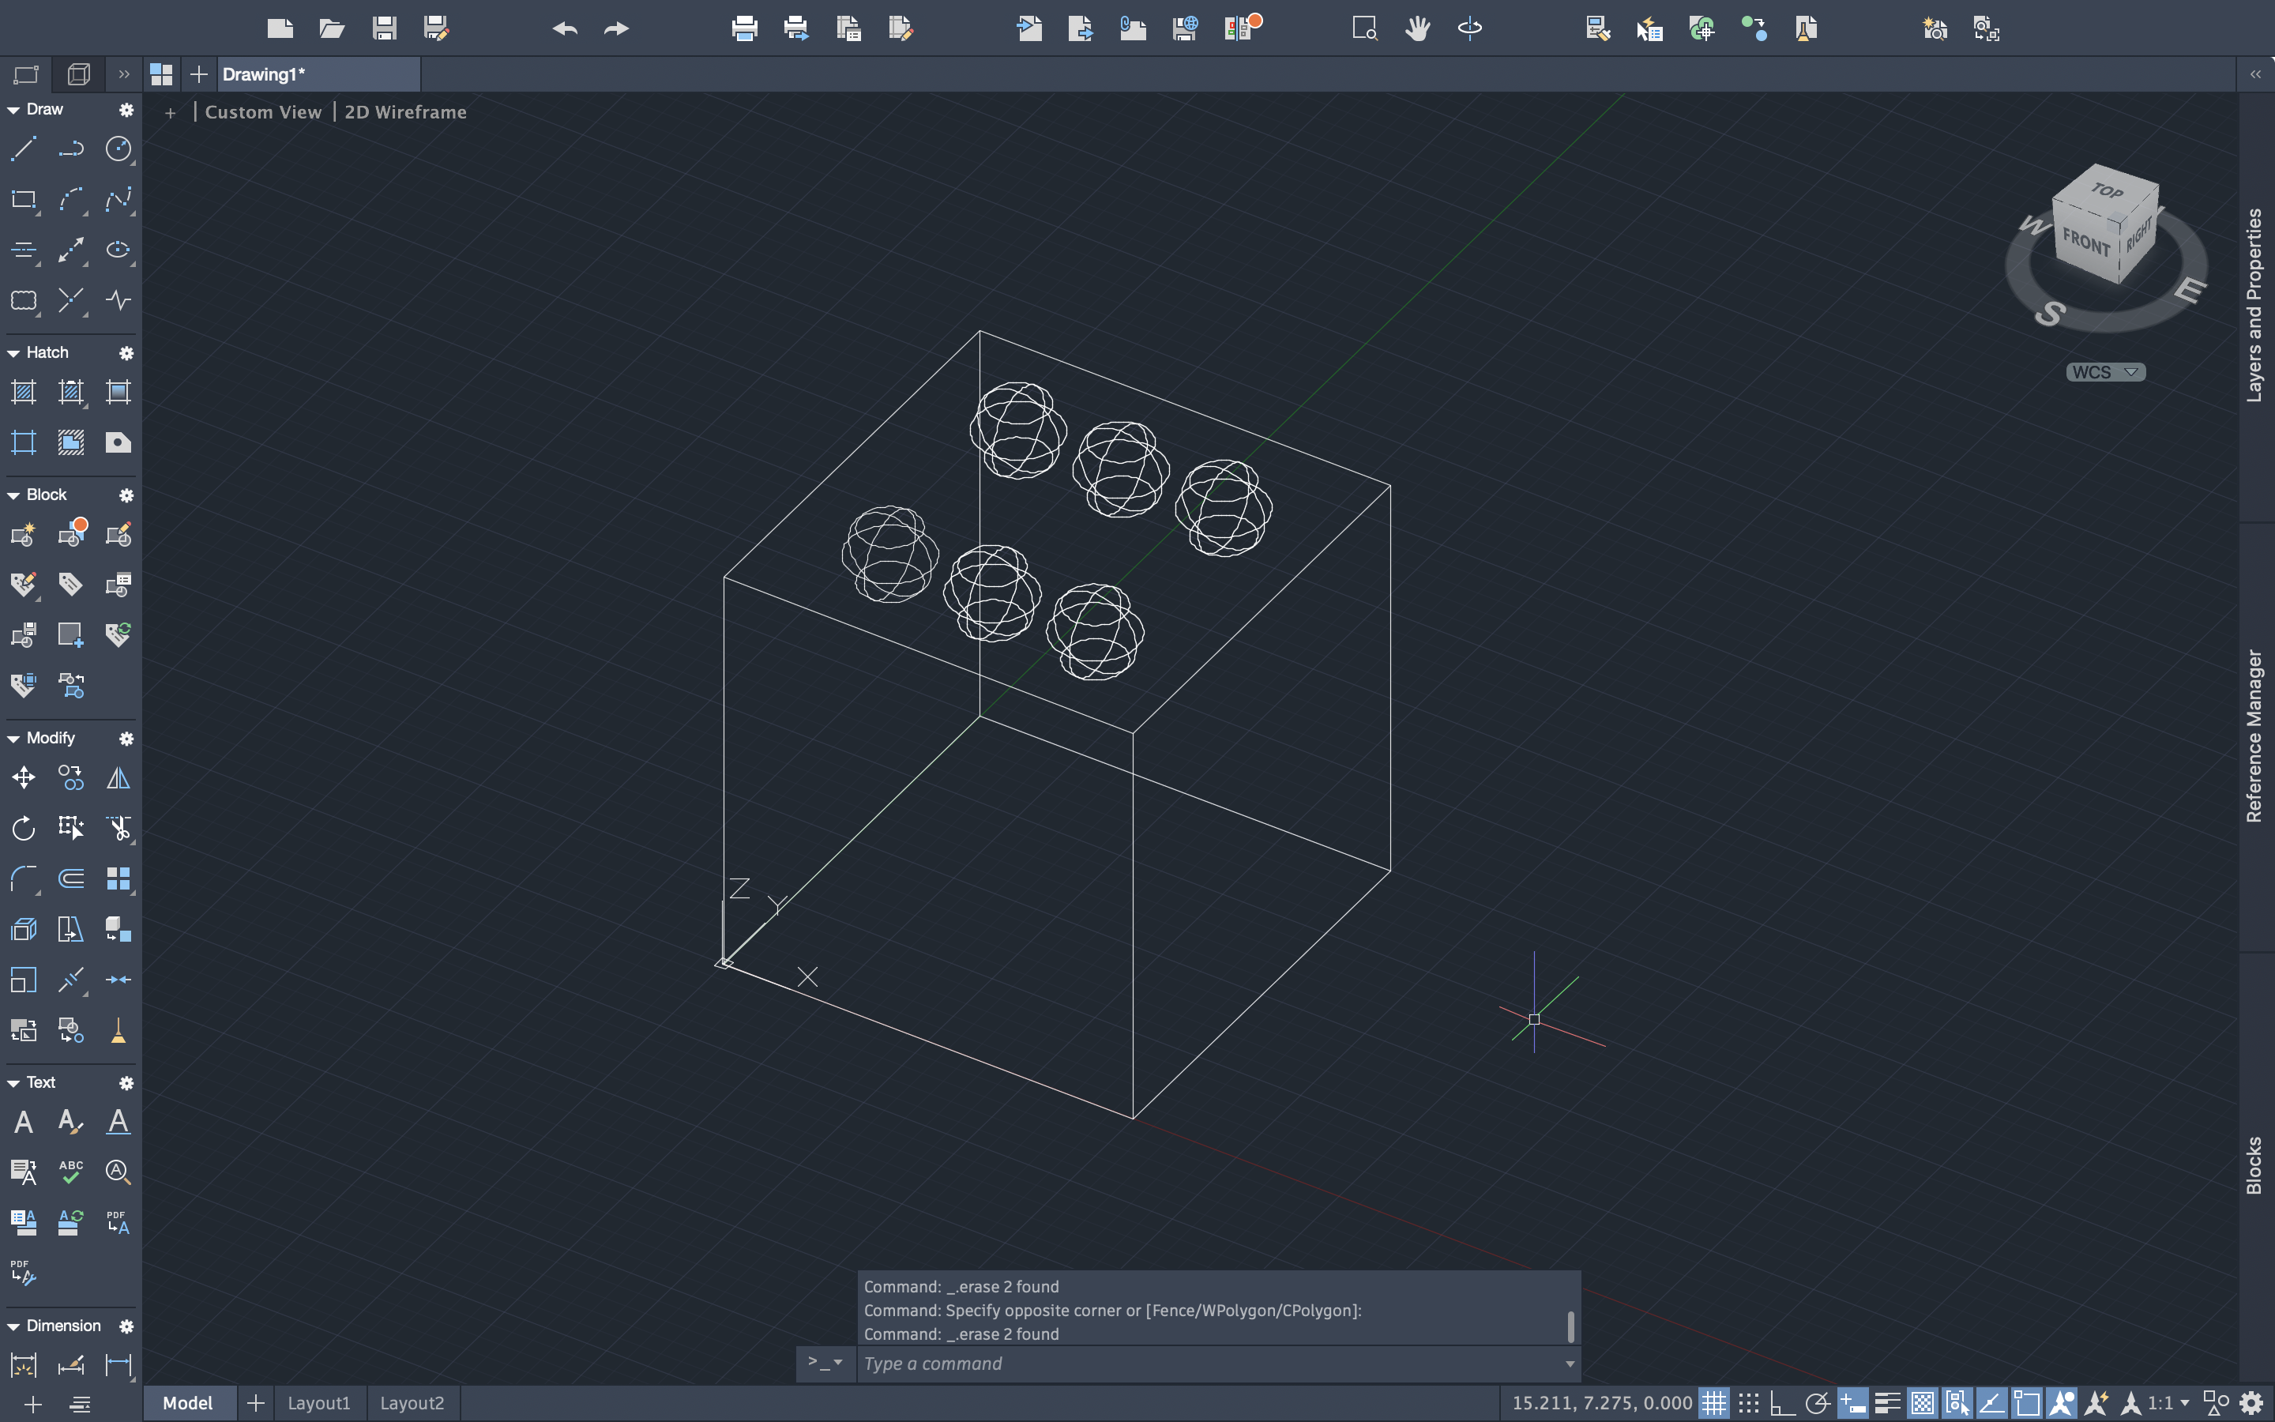Add a new layout with the plus button
Screen dimensions: 2275x1422
tap(255, 1403)
